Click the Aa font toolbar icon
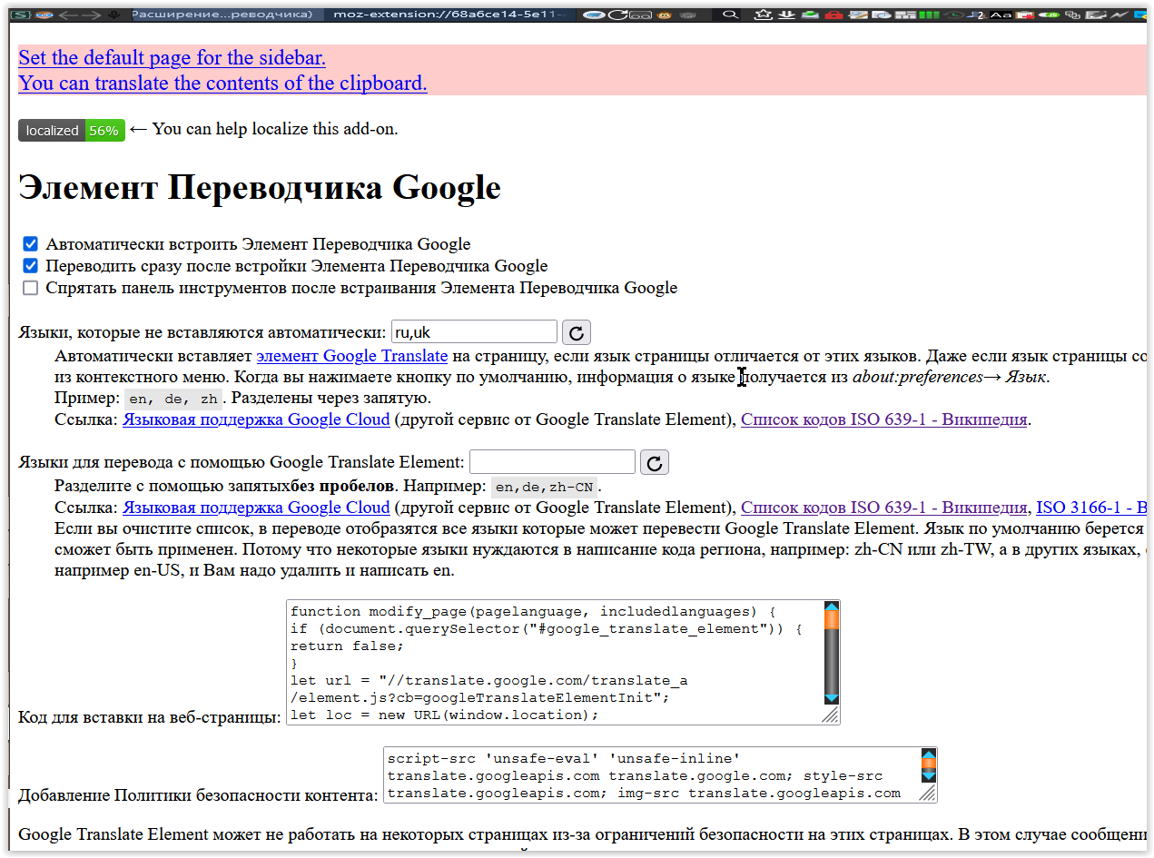1154x858 pixels. [x=1001, y=15]
